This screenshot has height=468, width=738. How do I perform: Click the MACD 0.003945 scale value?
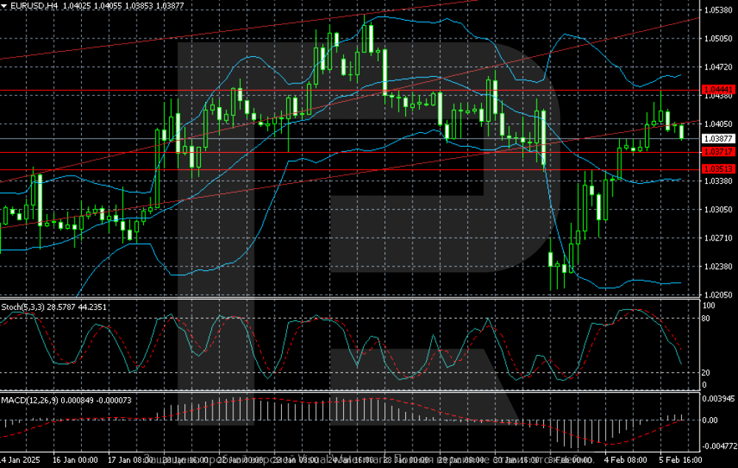click(x=719, y=399)
